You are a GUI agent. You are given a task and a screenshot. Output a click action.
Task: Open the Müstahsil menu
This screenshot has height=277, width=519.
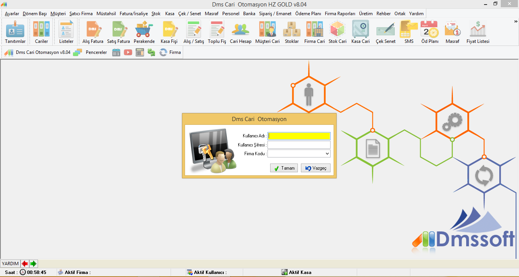[106, 14]
